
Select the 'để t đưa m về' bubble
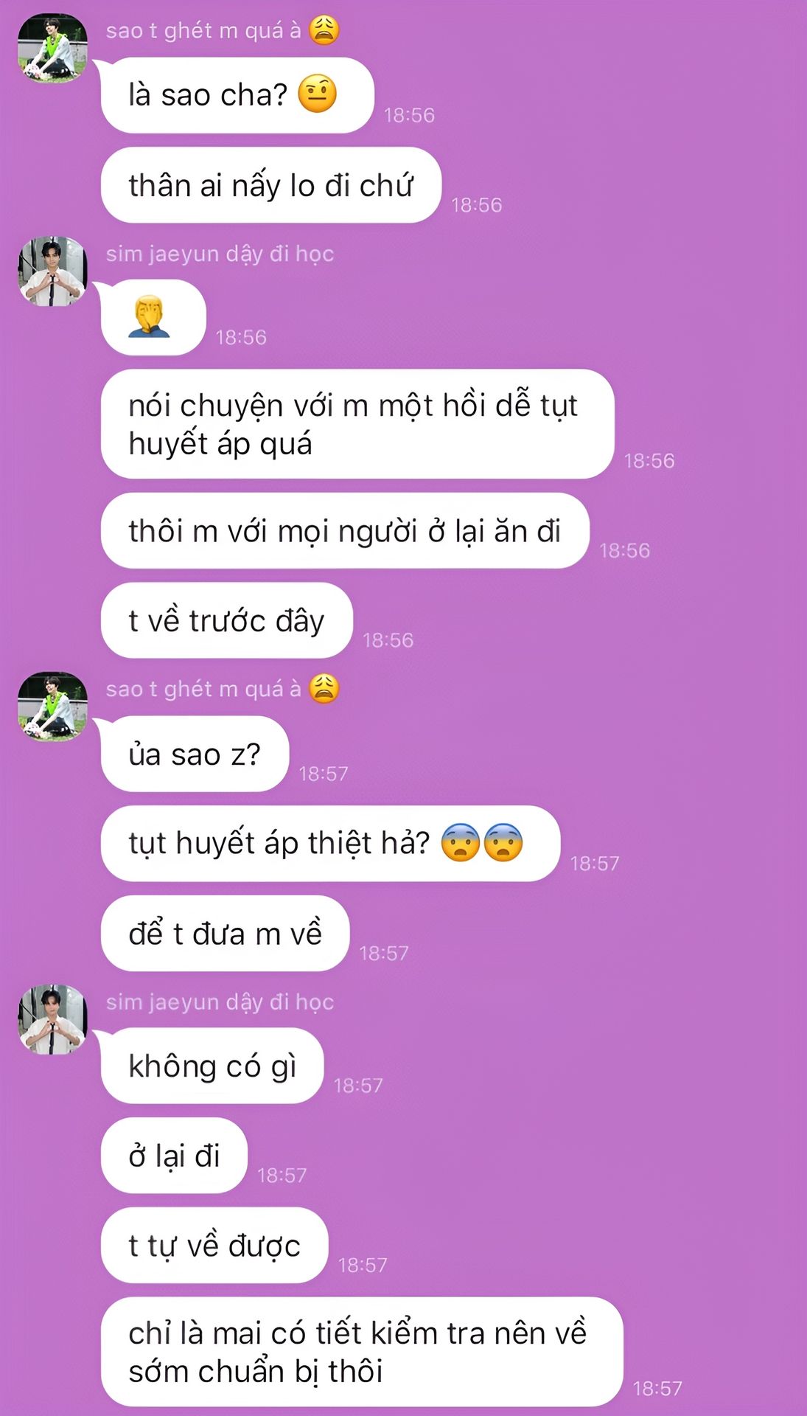click(225, 934)
